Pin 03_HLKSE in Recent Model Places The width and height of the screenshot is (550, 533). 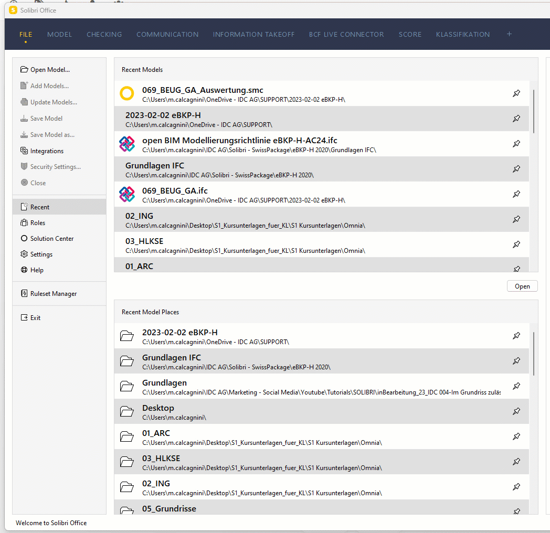tap(516, 462)
